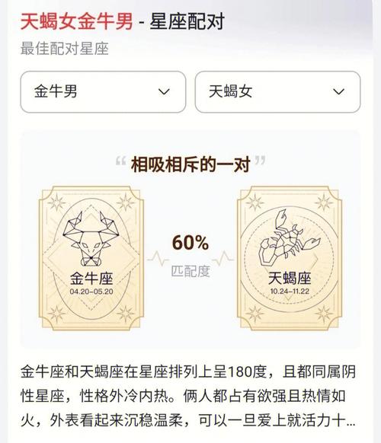Click the heartbeat line right of 匹配度

[223, 259]
